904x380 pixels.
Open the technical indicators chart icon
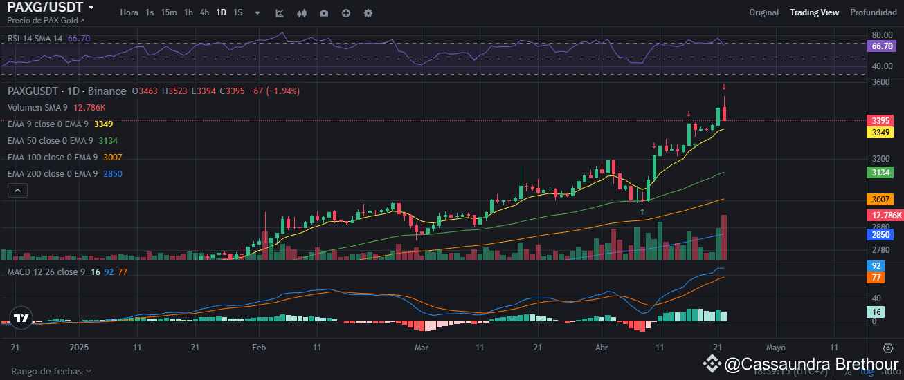(x=280, y=13)
